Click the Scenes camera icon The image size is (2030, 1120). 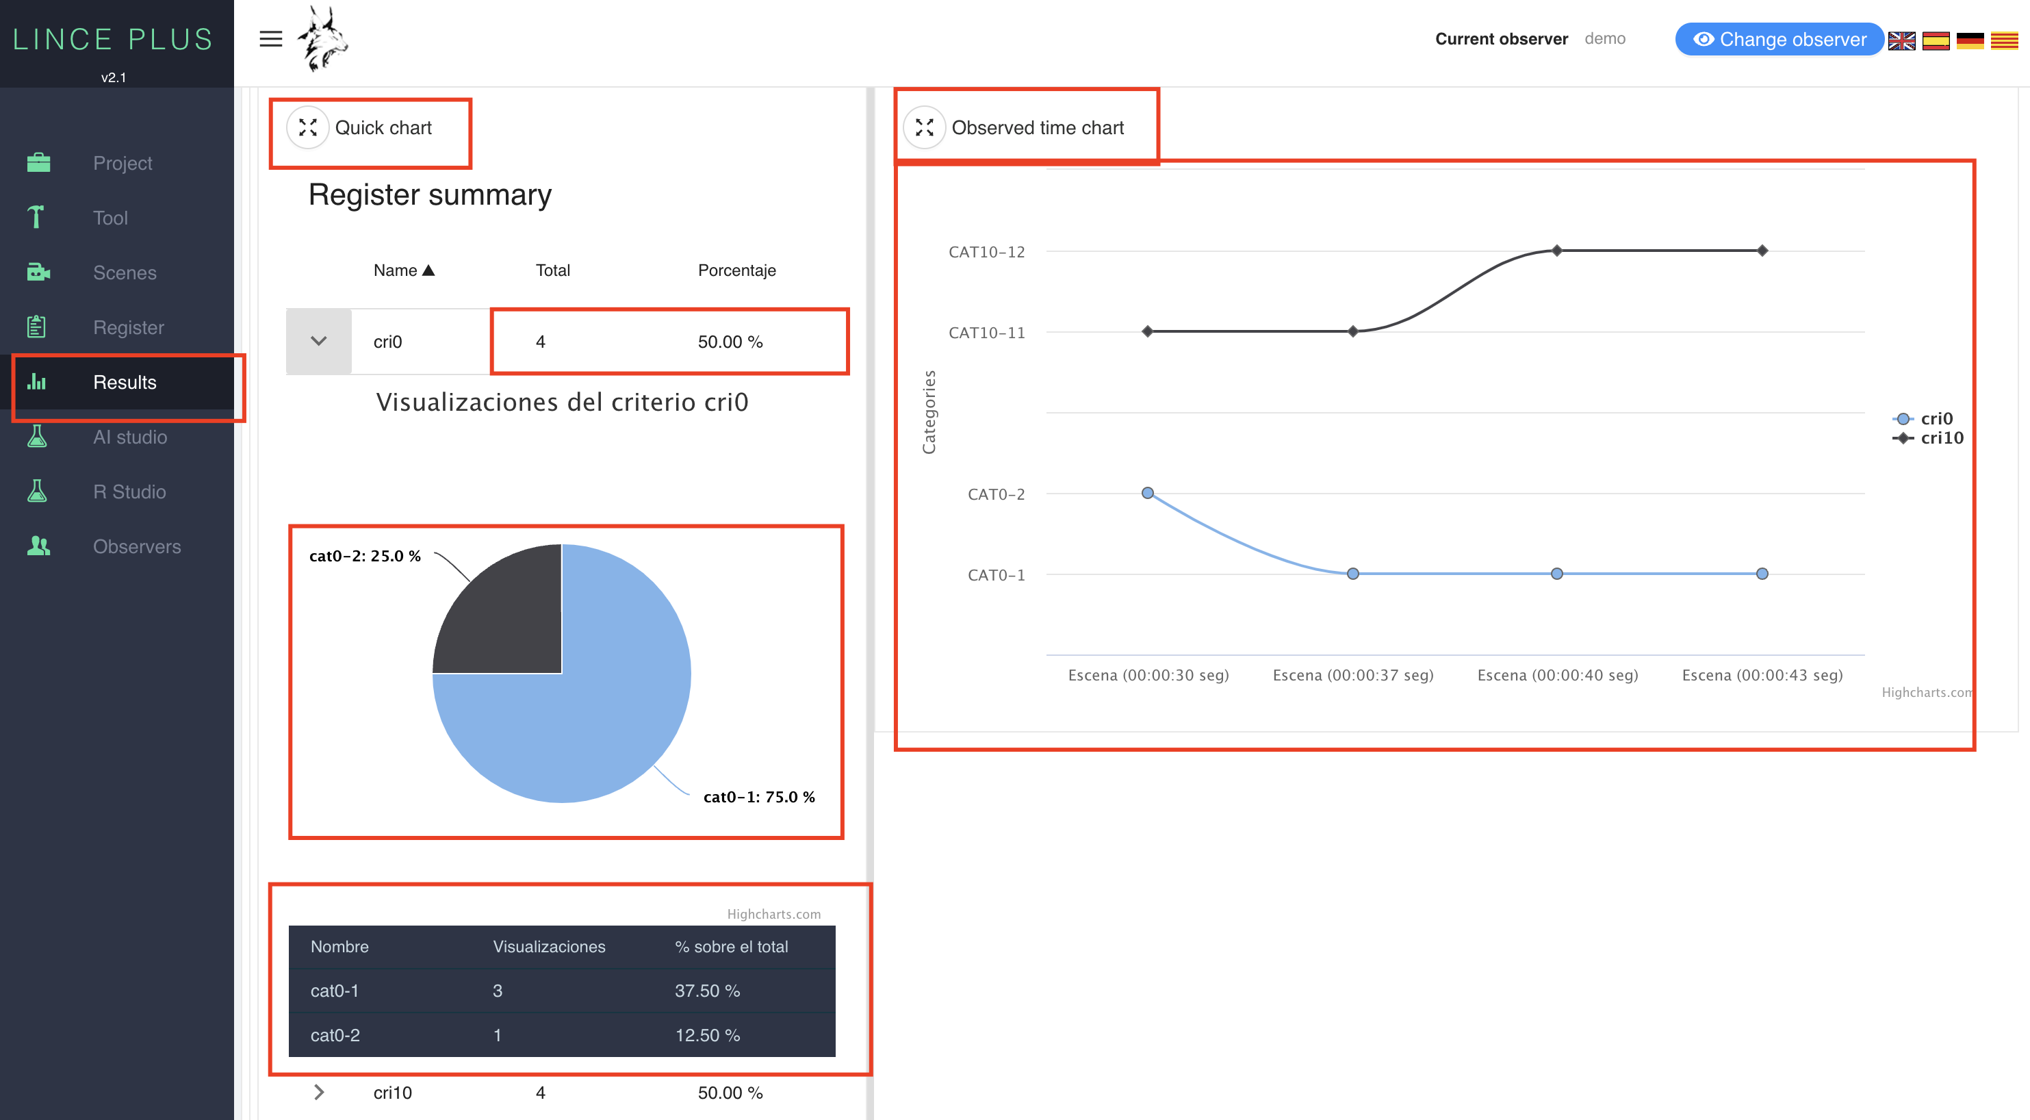click(38, 272)
